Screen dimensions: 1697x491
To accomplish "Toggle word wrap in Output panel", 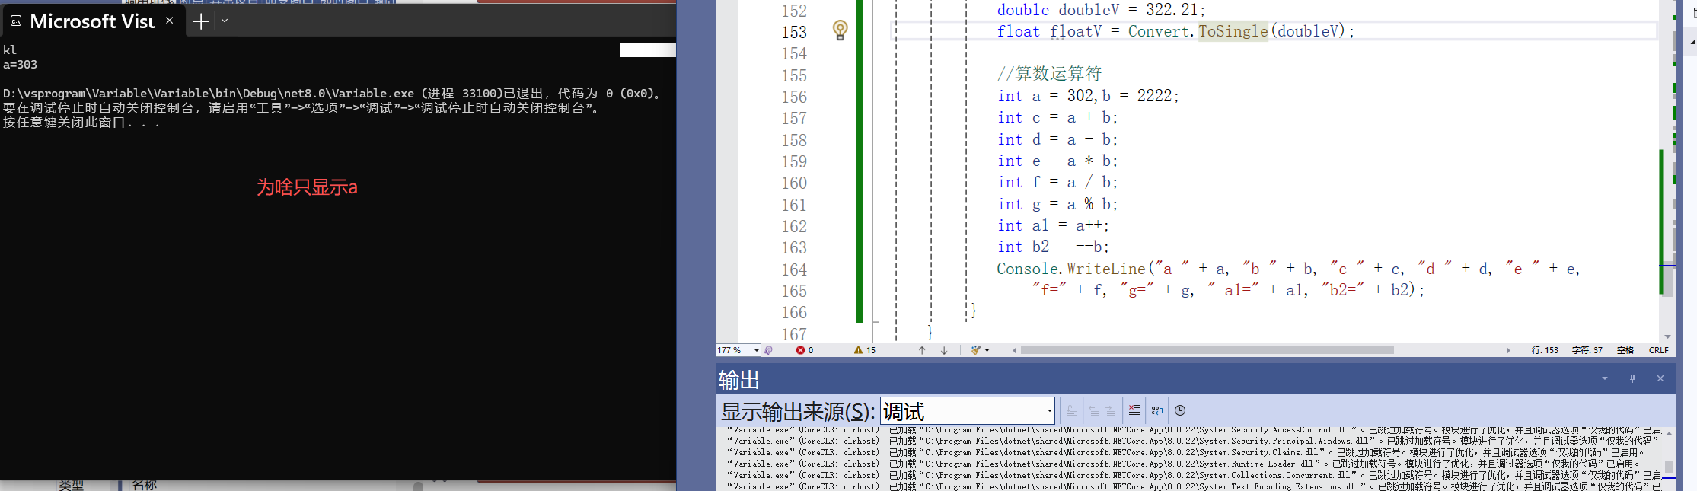I will [1156, 410].
